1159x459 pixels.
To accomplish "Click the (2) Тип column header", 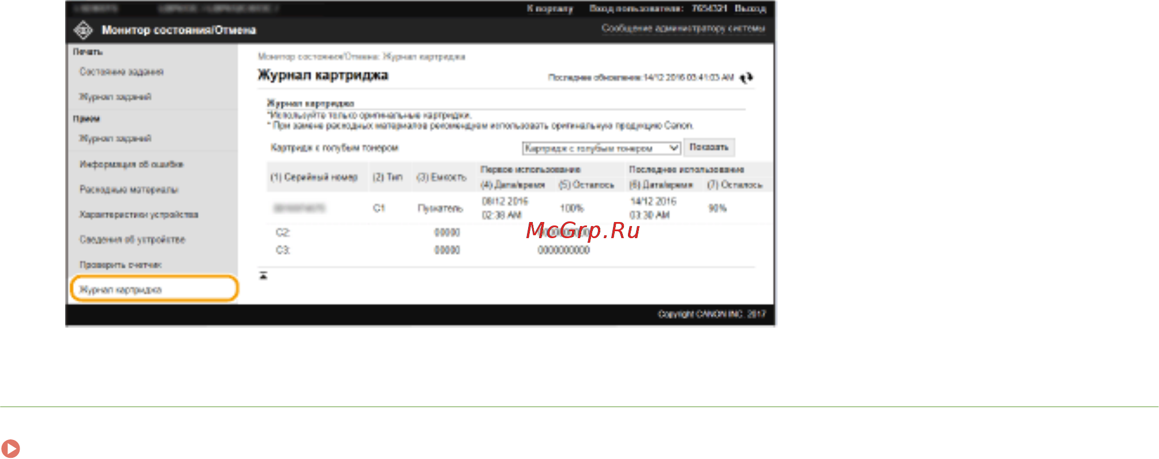I will point(387,177).
